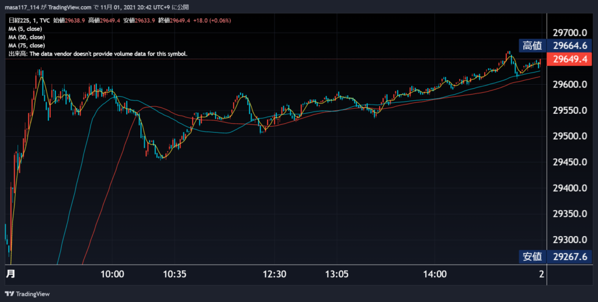Viewport: 598px width, 302px height.
Task: Click the 始値 29638.9 open value in header
Action: coord(69,20)
